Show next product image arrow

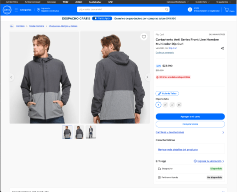pyautogui.click(x=147, y=77)
